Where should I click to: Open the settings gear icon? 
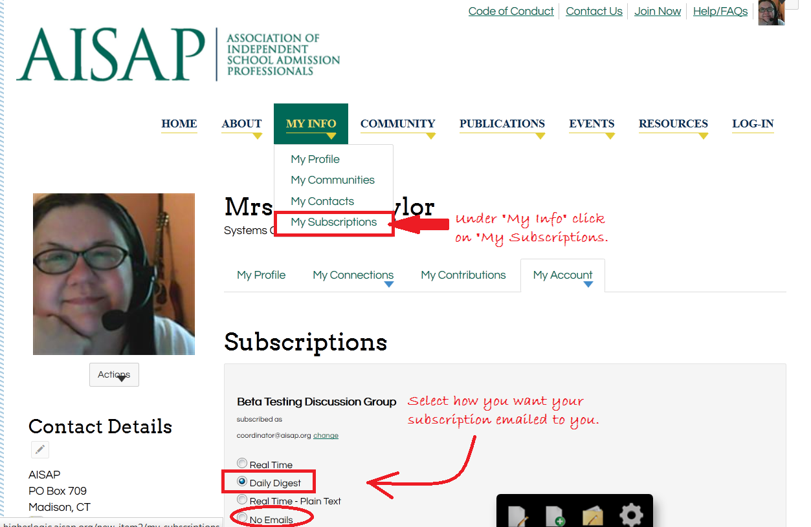click(631, 515)
